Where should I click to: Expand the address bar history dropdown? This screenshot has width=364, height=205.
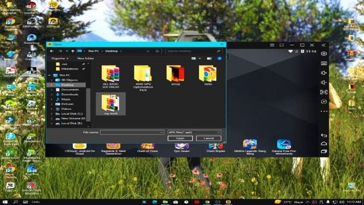[x=148, y=51]
